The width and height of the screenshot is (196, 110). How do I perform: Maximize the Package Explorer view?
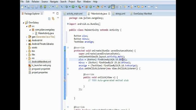point(58,13)
